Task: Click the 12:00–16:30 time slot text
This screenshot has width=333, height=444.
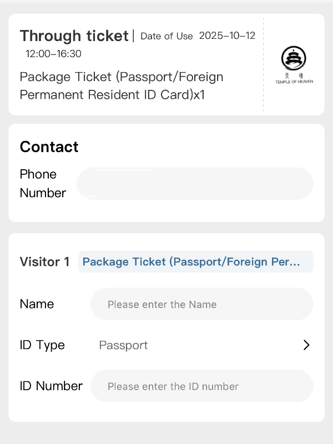Action: [x=53, y=54]
